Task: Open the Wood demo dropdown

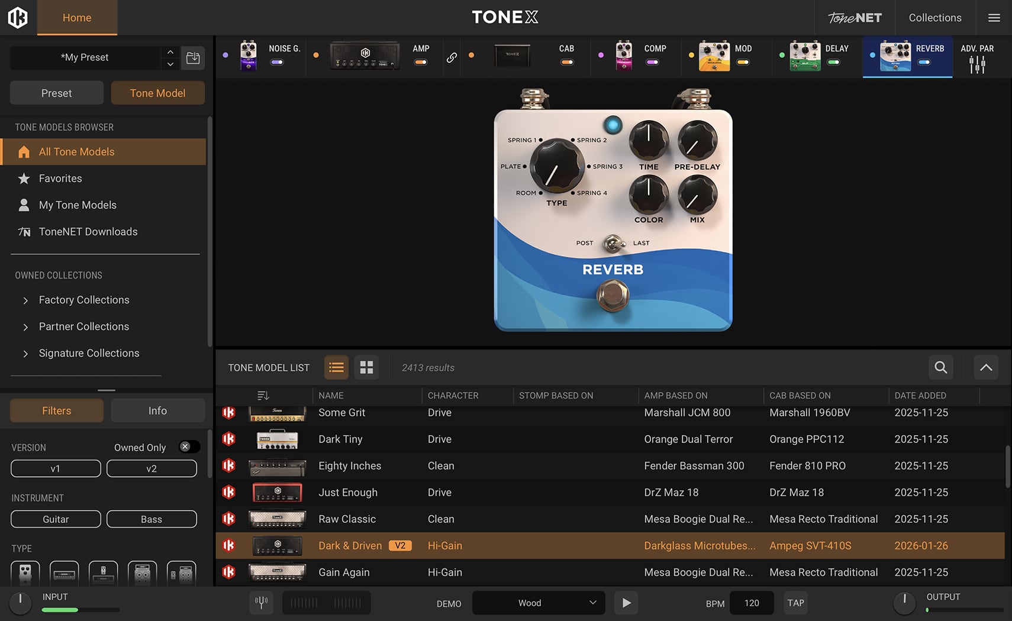Action: tap(538, 603)
